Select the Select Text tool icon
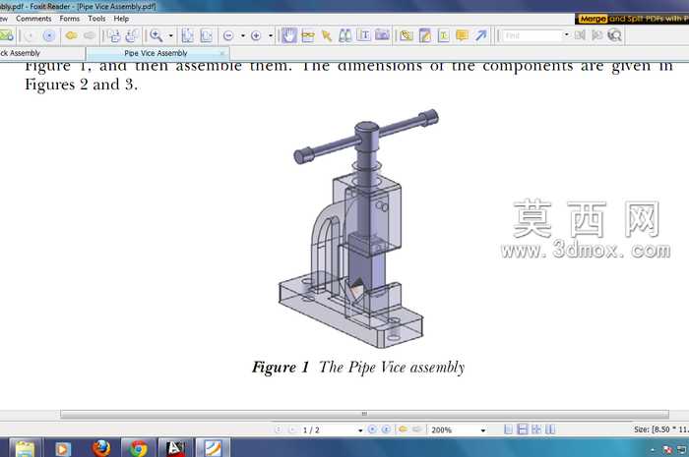The image size is (689, 457). (x=307, y=36)
